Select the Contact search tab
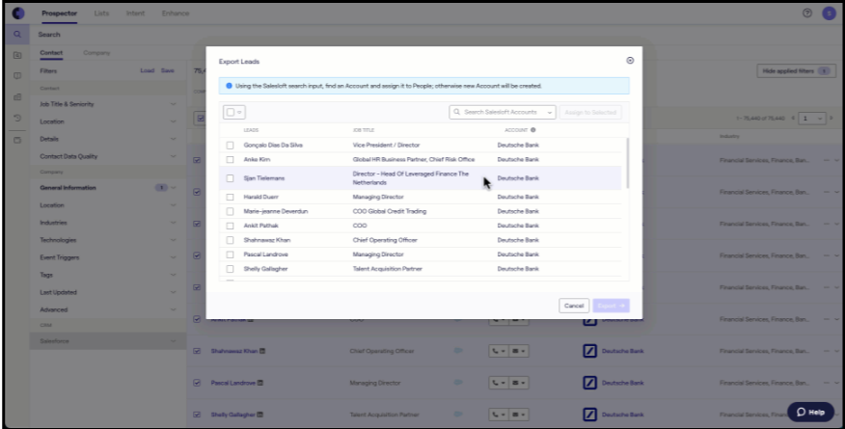 pyautogui.click(x=51, y=53)
